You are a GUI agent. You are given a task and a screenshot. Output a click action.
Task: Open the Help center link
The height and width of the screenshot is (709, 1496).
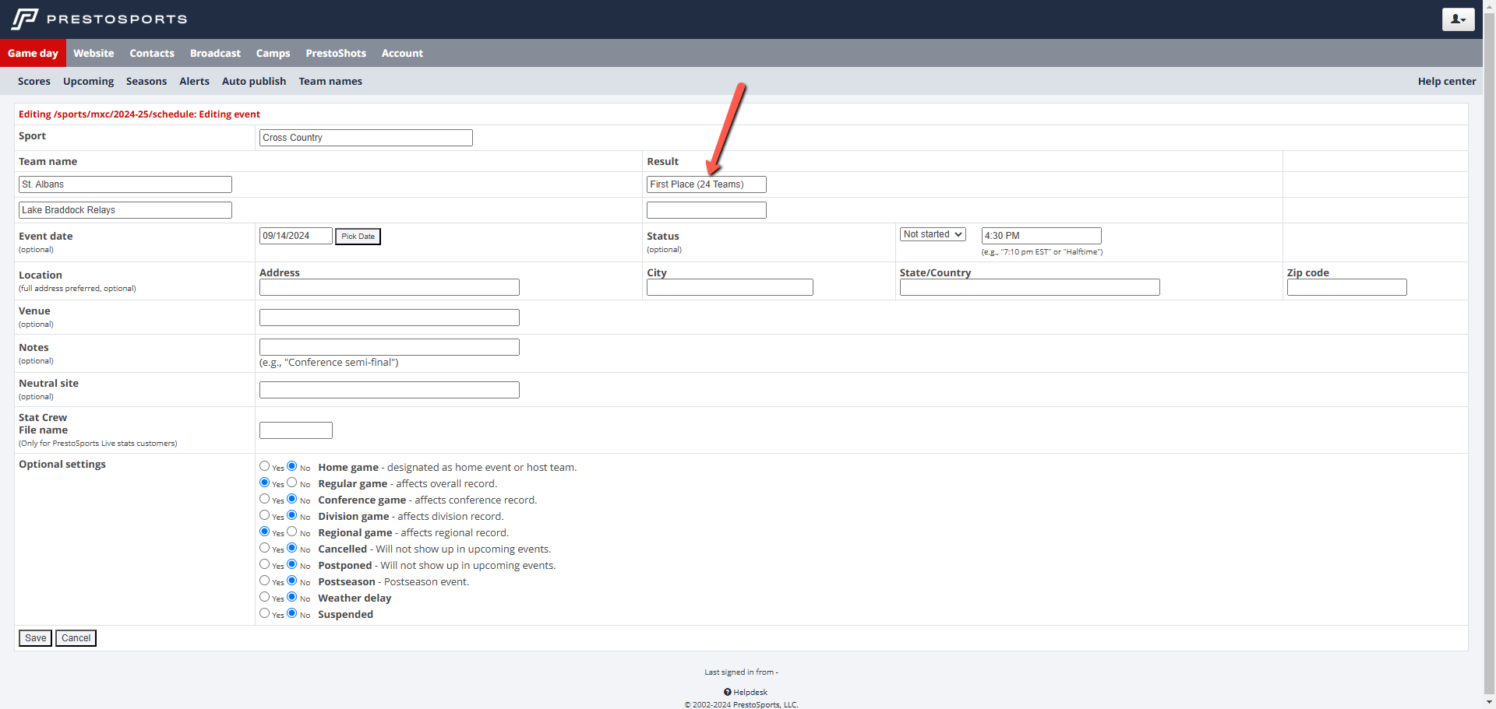point(1446,81)
